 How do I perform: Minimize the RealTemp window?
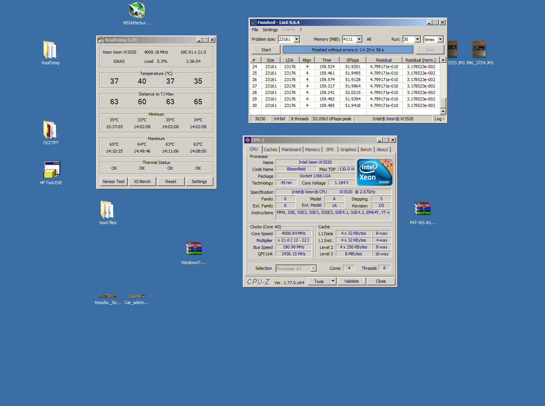click(x=199, y=40)
